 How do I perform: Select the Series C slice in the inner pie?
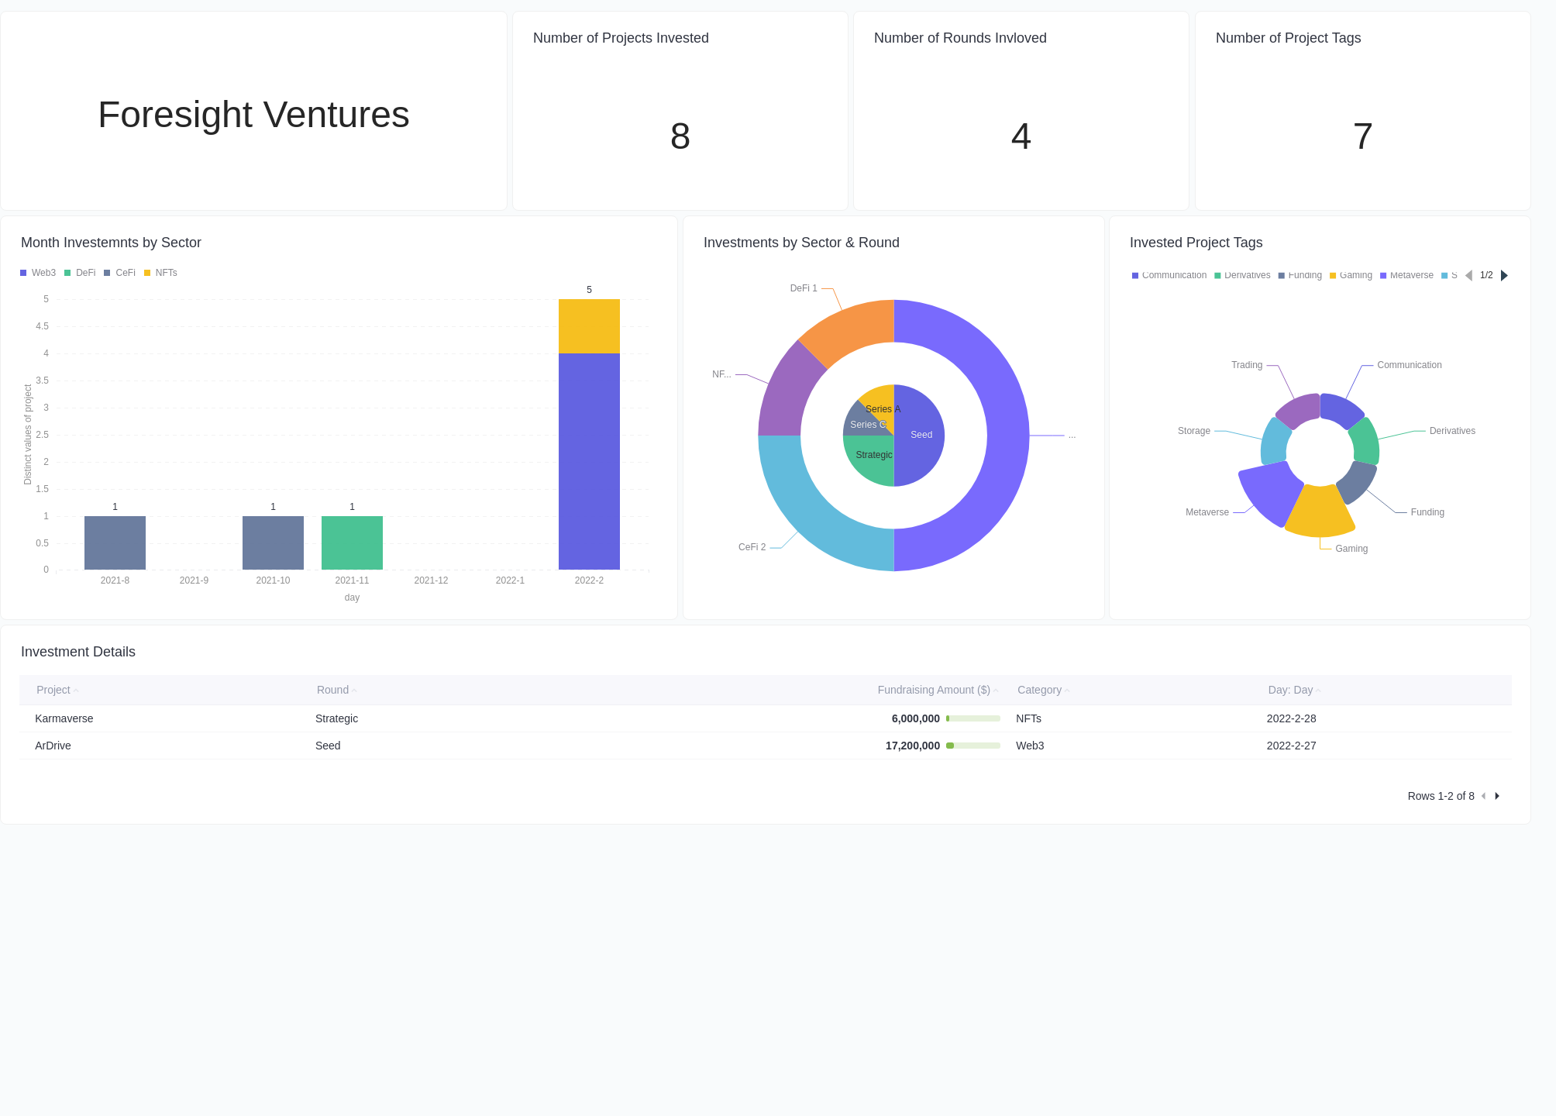859,422
